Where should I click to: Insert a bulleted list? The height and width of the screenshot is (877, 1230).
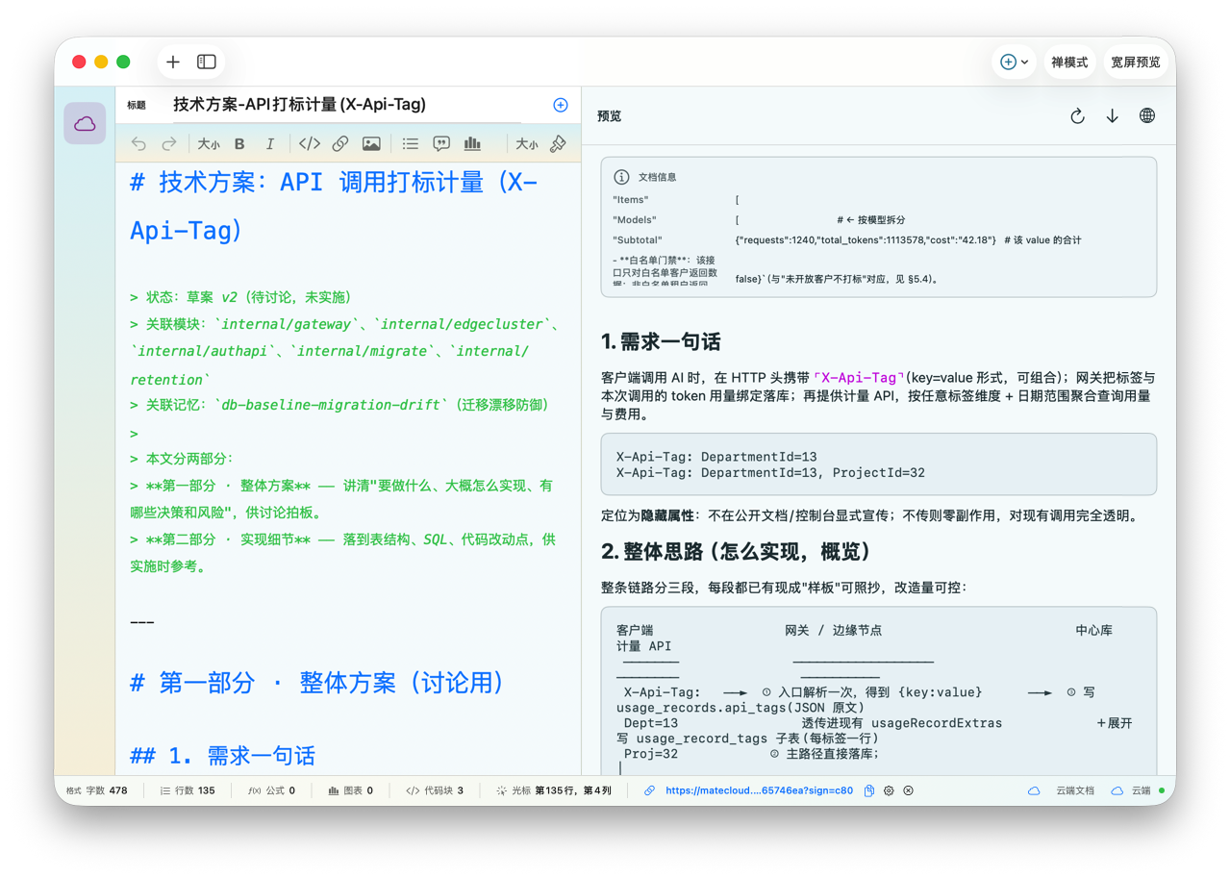(x=411, y=144)
